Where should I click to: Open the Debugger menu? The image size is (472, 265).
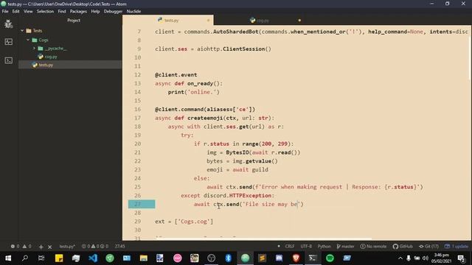point(113,12)
